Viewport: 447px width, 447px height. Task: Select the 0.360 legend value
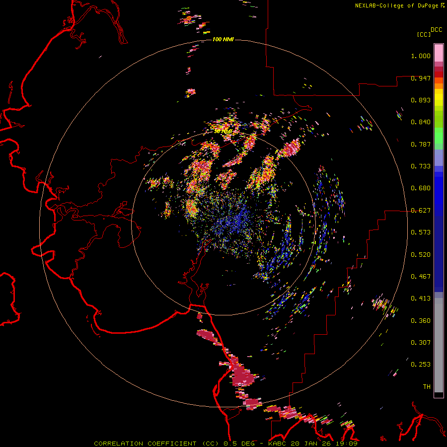(x=421, y=321)
